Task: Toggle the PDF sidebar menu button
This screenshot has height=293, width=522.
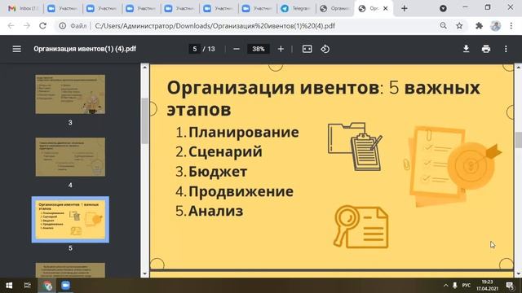Action: pos(16,49)
